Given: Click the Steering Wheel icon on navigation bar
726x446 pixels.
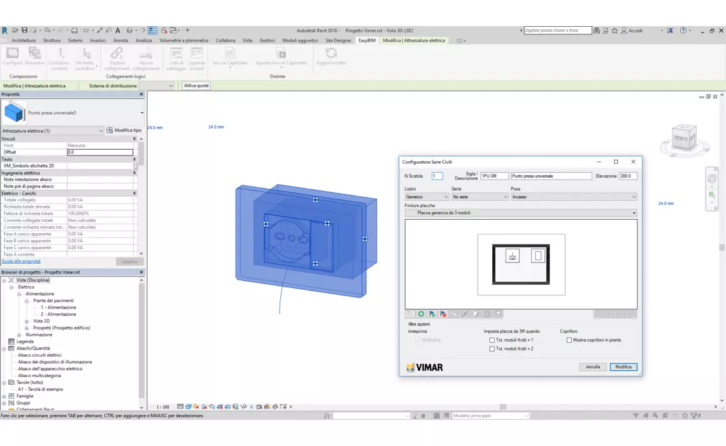Looking at the screenshot, I should coord(711,179).
